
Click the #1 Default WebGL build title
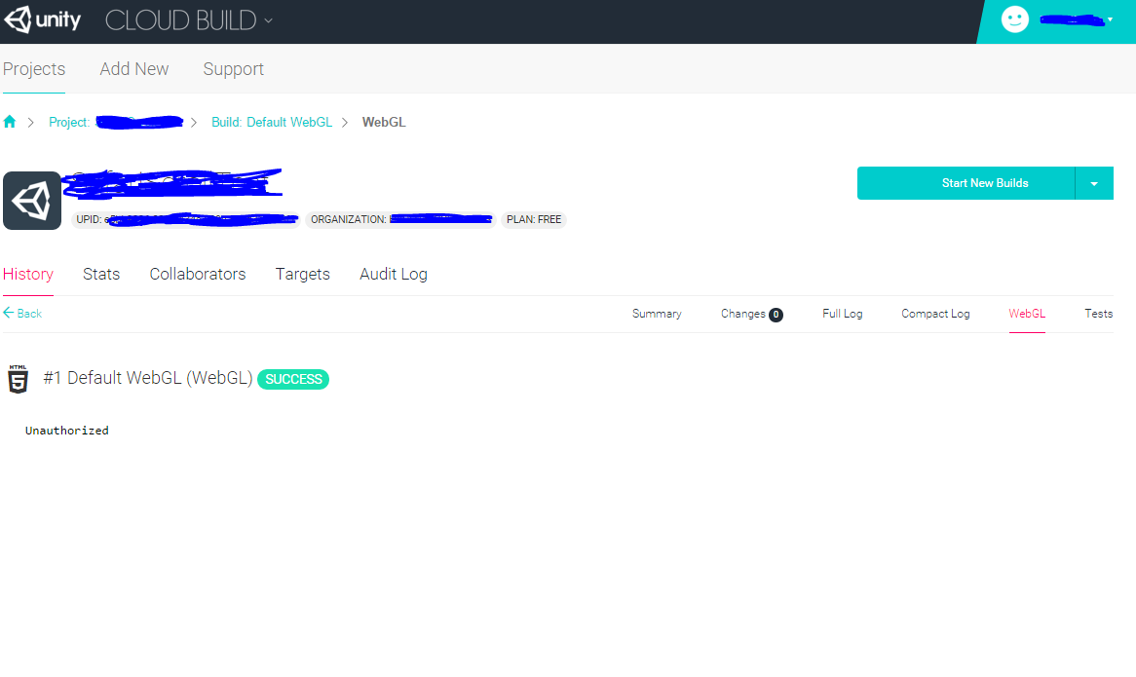click(x=148, y=378)
